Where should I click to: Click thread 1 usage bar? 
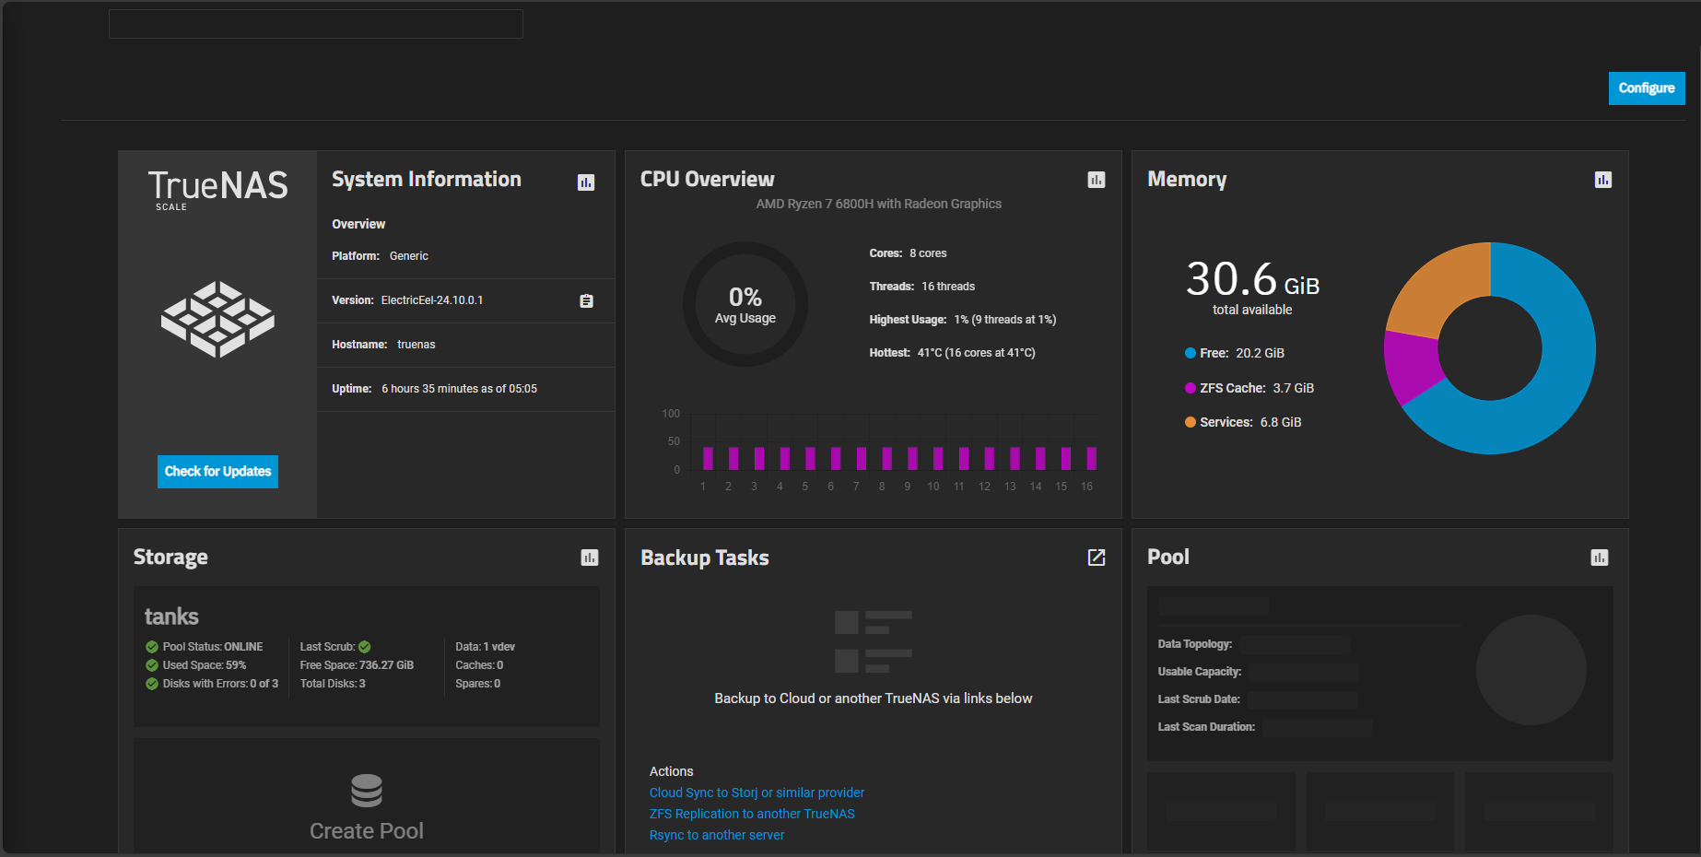pos(708,458)
